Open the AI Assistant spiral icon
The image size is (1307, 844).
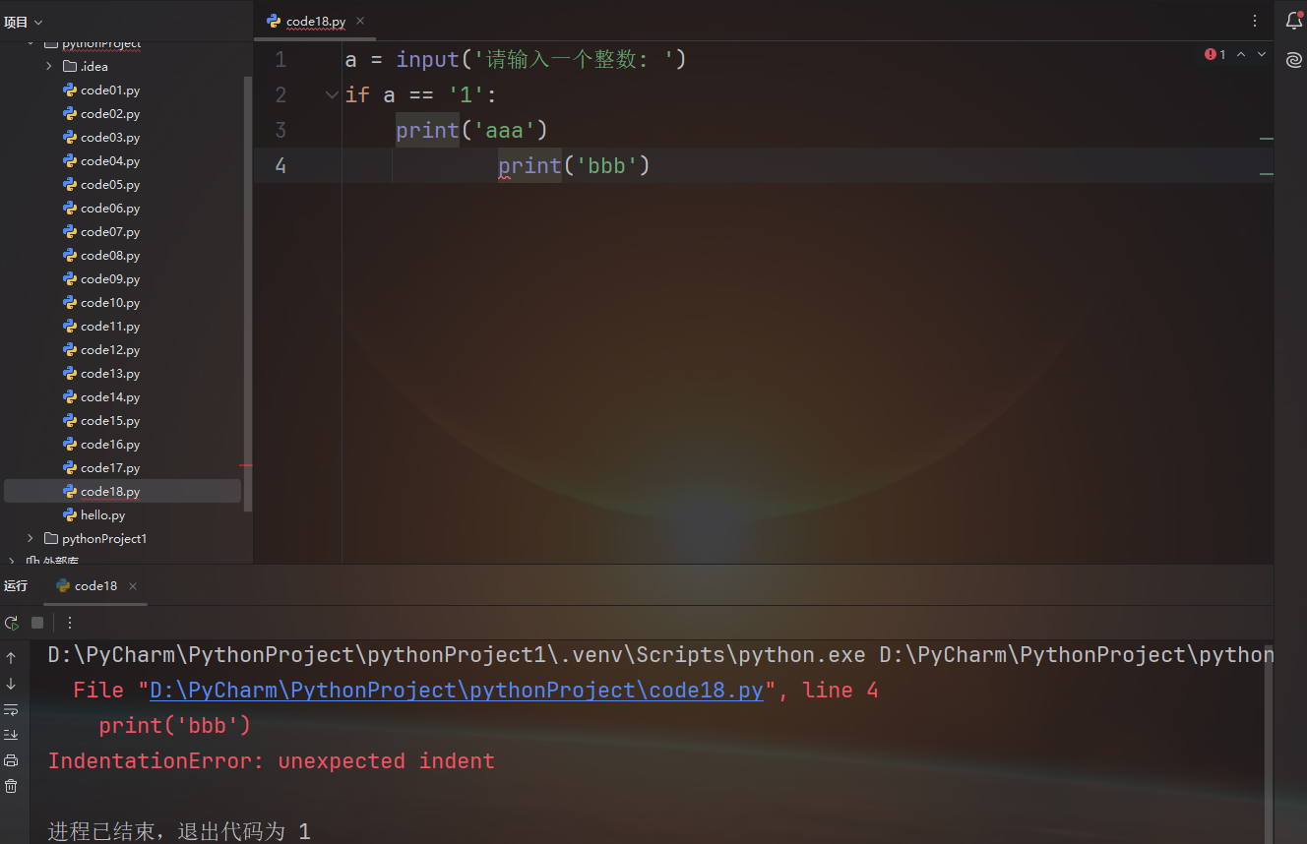point(1294,61)
